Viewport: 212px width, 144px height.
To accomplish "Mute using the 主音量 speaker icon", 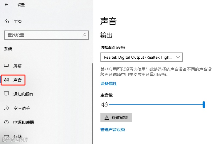I will (104, 105).
